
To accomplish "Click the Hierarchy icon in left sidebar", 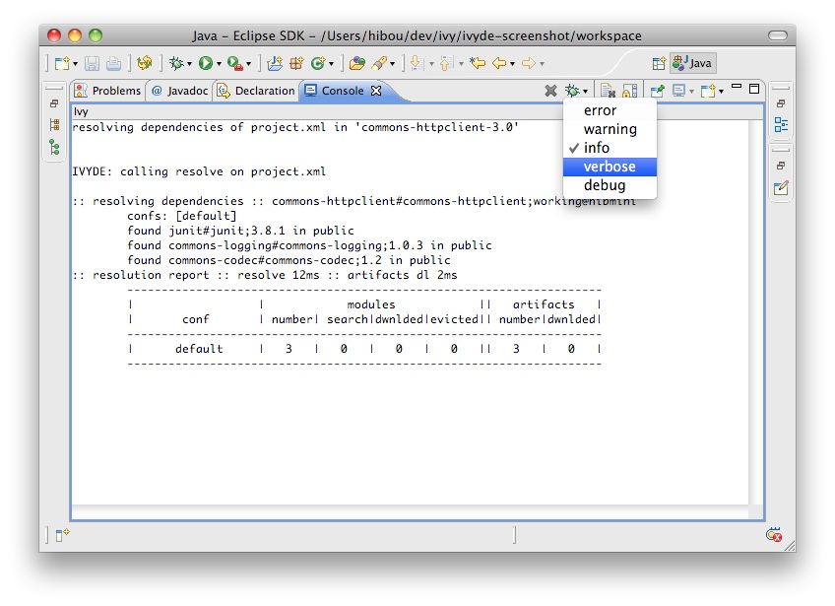I will pyautogui.click(x=54, y=148).
